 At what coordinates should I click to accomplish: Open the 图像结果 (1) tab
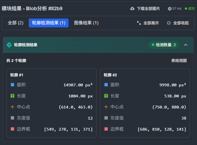(x=86, y=23)
